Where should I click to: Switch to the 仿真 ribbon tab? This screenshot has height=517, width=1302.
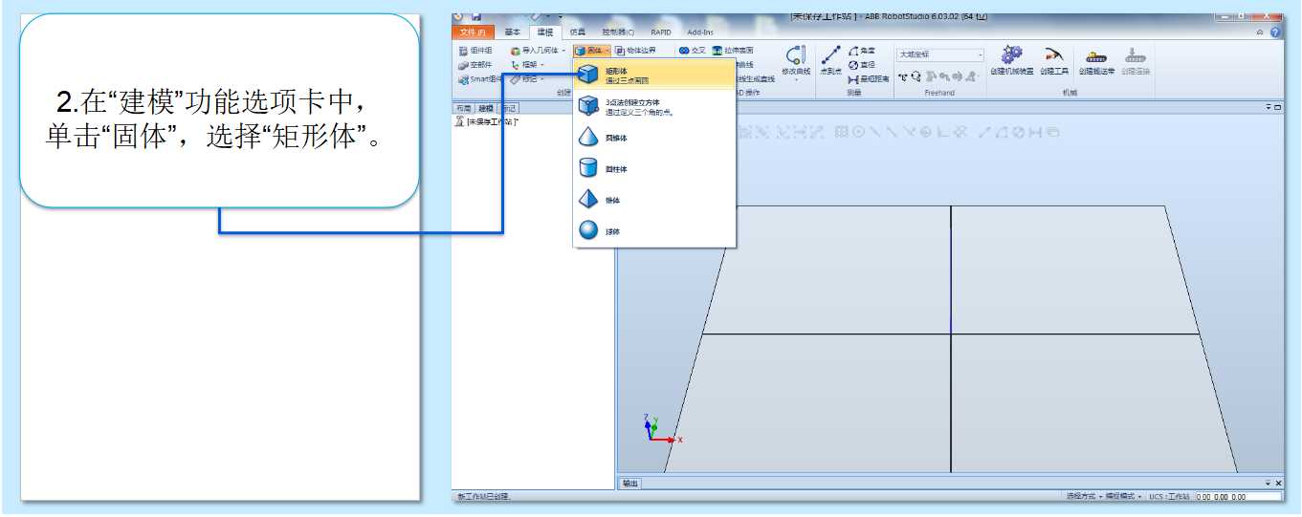point(577,32)
